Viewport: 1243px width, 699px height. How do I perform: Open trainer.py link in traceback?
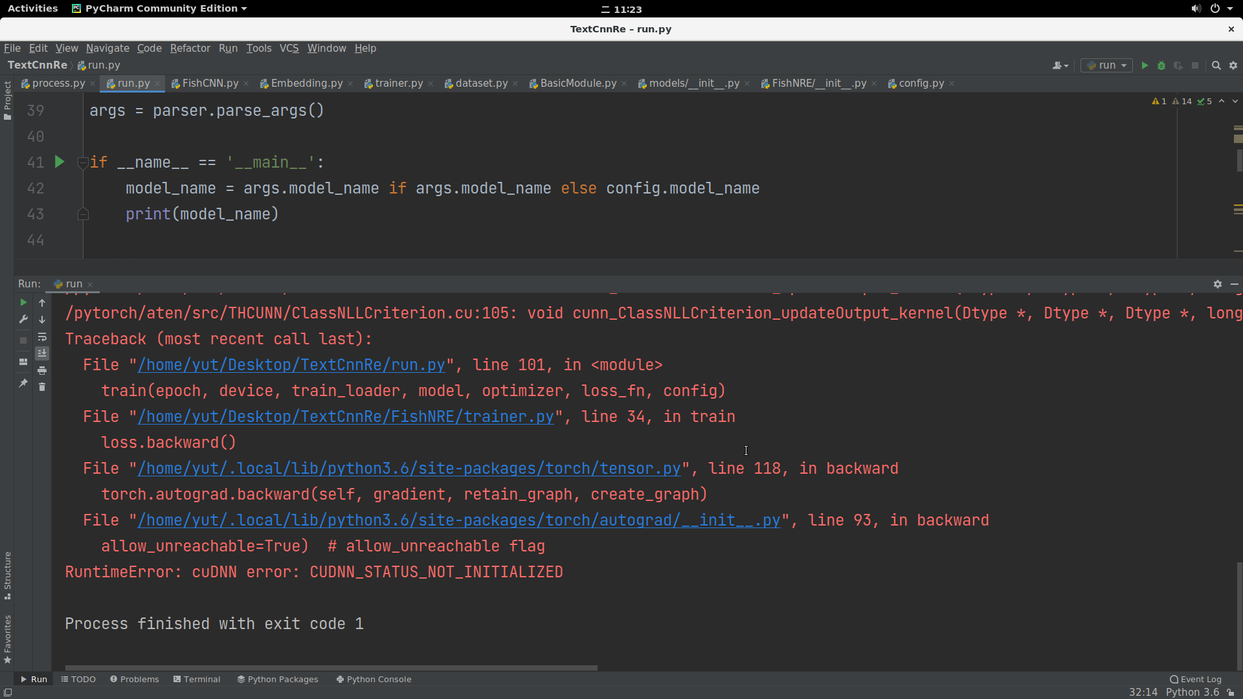click(345, 417)
